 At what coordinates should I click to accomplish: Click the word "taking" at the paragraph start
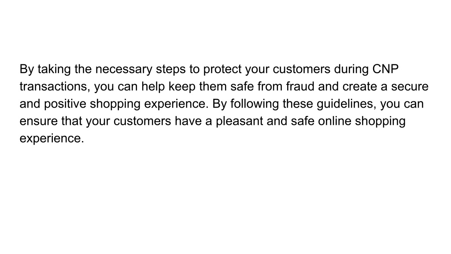54,69
